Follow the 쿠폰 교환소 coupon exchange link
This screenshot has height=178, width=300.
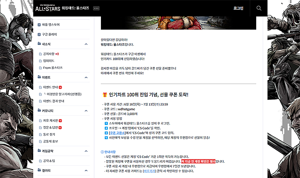(x=117, y=133)
